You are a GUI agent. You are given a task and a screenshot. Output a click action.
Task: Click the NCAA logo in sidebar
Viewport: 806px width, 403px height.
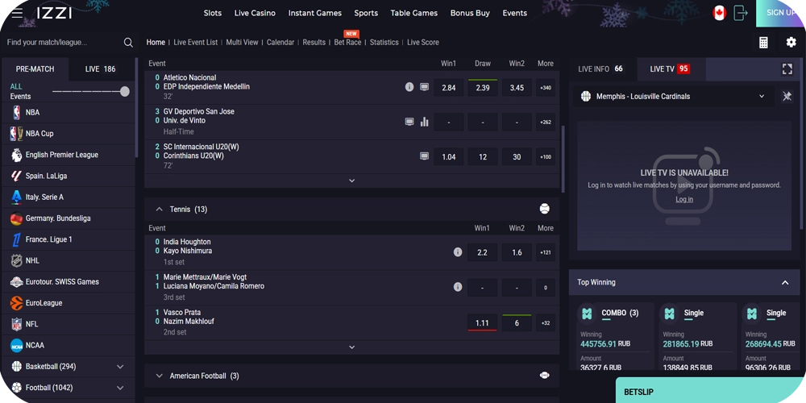point(16,346)
